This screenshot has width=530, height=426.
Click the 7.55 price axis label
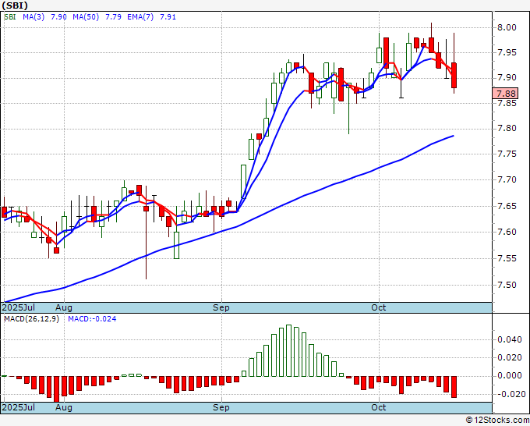click(x=507, y=258)
